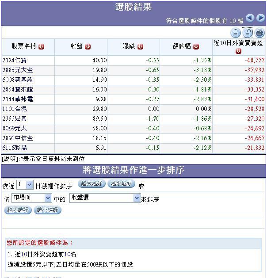Click the closed lock icon above table

236,33
